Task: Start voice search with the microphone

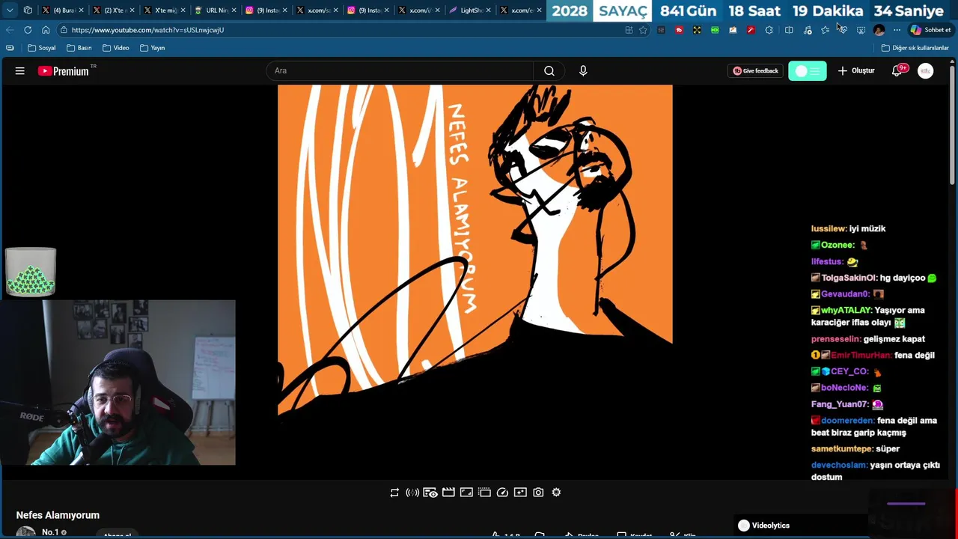Action: point(583,71)
